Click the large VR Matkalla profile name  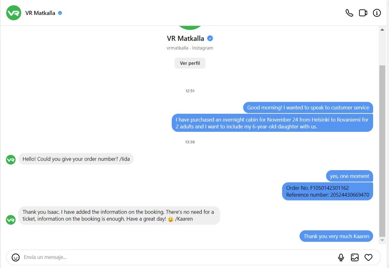185,38
